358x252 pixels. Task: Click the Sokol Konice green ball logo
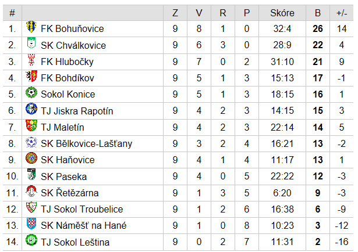pyautogui.click(x=31, y=93)
